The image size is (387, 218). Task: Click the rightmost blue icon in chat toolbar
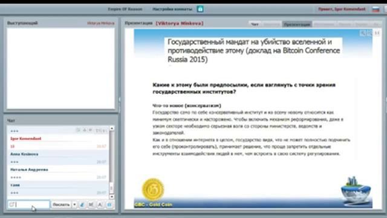109,205
